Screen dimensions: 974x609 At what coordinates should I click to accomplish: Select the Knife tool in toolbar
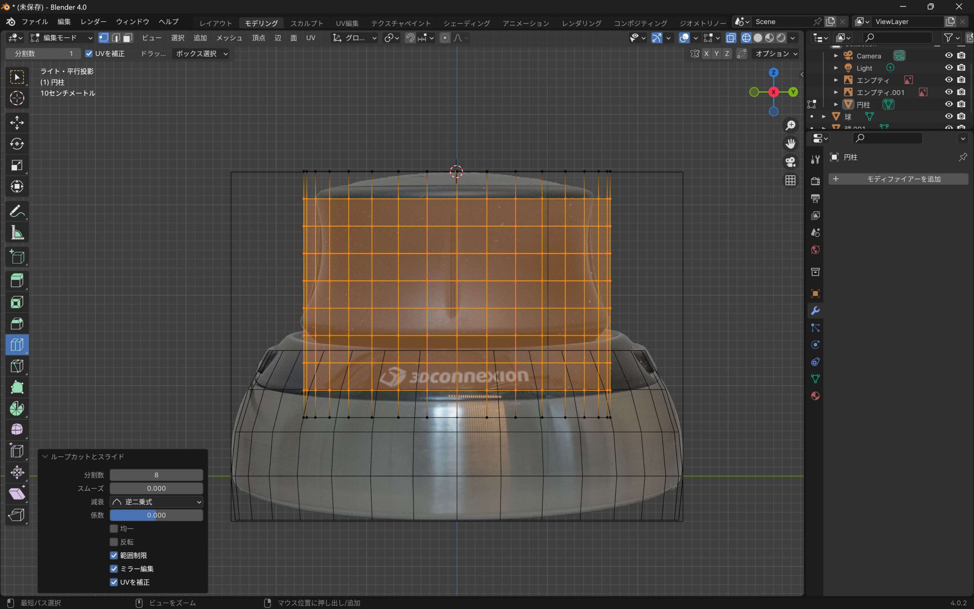[x=16, y=366]
